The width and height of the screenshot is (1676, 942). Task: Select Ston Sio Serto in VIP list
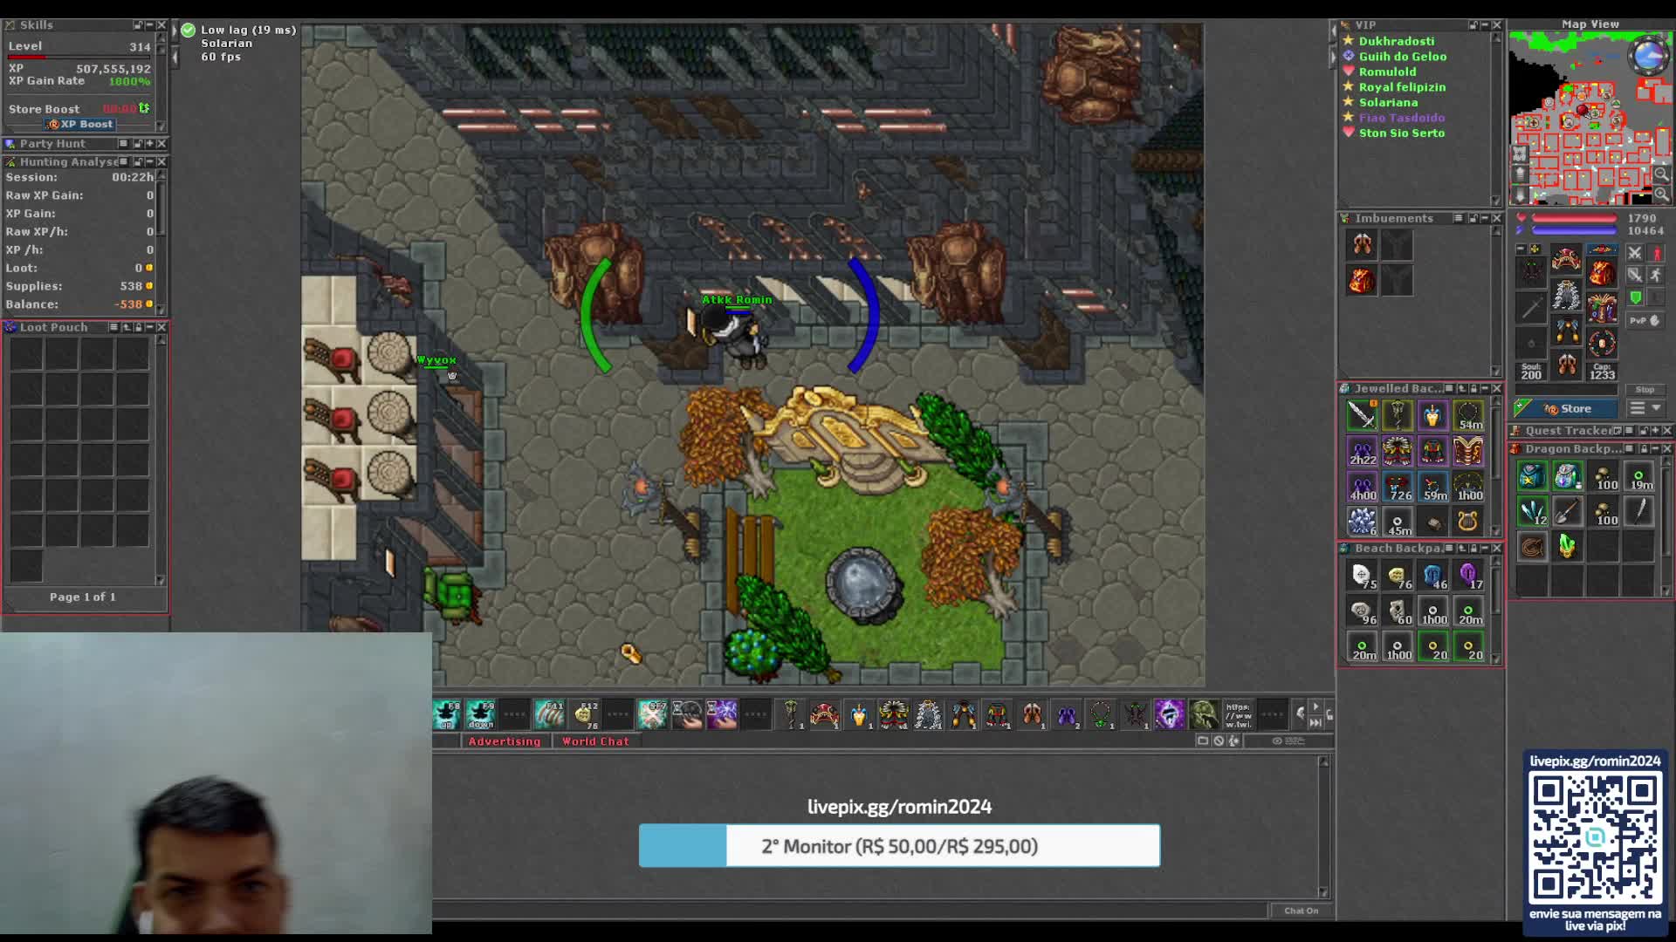coord(1402,133)
